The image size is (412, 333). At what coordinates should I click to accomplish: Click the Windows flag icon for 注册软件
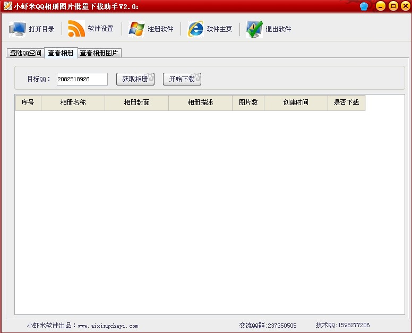point(136,29)
